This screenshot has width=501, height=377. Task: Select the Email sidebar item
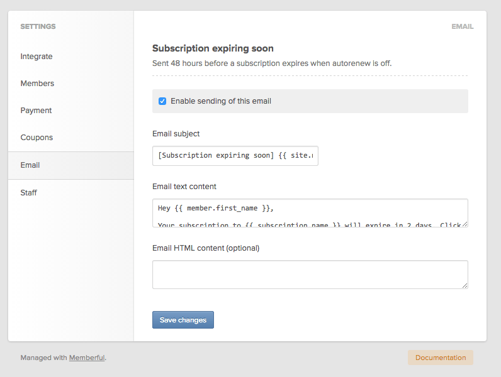tap(30, 165)
